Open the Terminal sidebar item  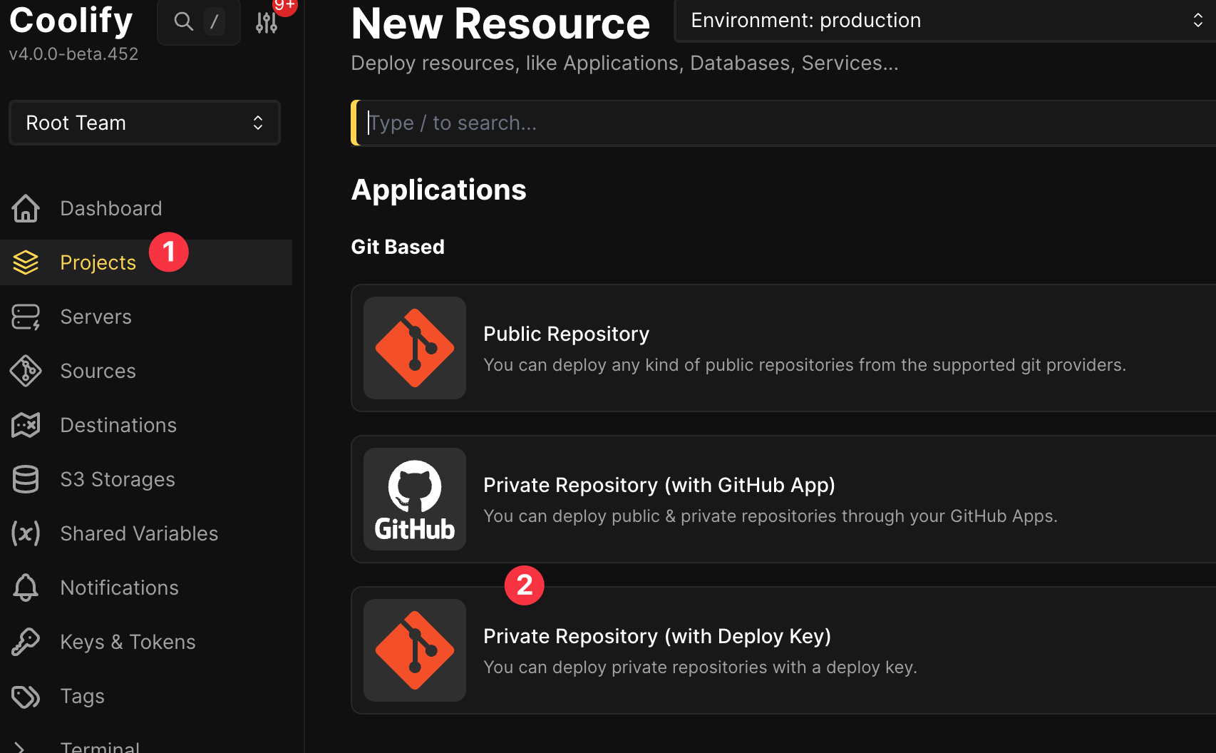pyautogui.click(x=100, y=746)
